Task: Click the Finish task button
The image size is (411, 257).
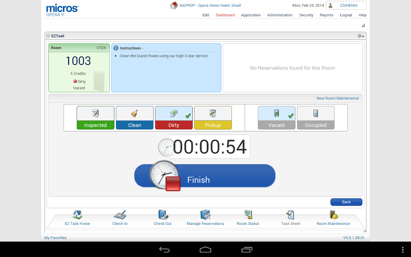Action: point(205,176)
